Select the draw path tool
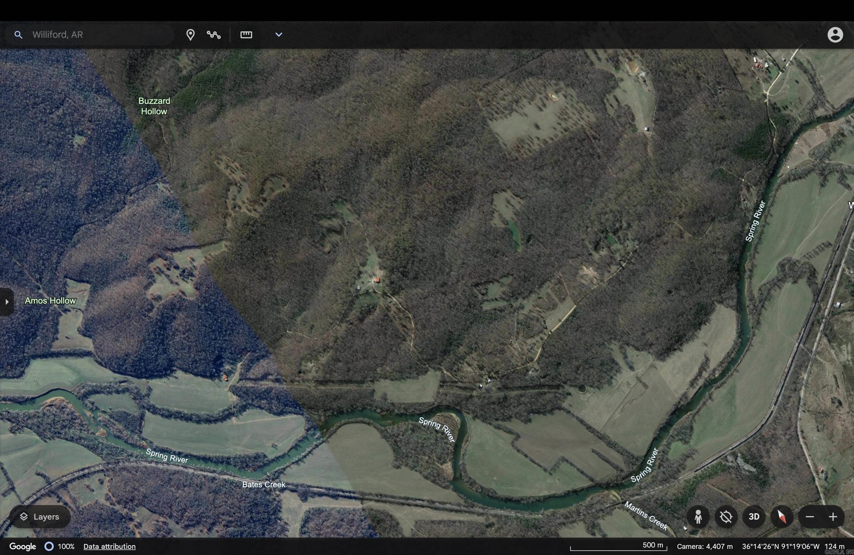 point(214,35)
